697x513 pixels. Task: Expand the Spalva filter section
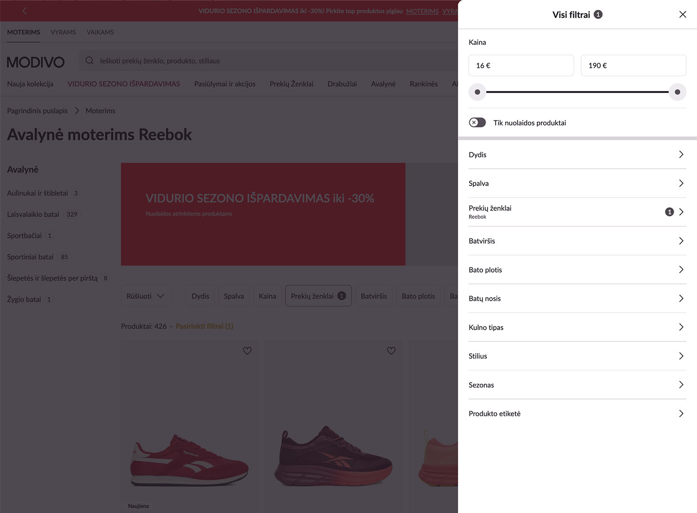(x=577, y=183)
